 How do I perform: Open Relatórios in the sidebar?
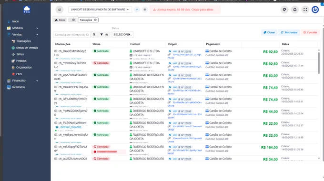19,87
